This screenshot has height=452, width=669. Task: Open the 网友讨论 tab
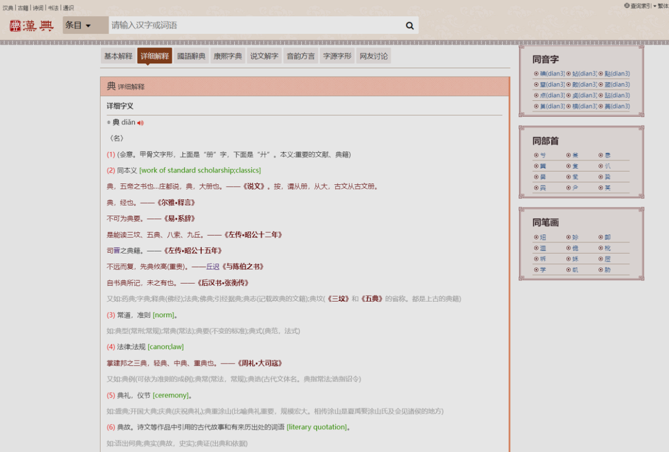[374, 56]
